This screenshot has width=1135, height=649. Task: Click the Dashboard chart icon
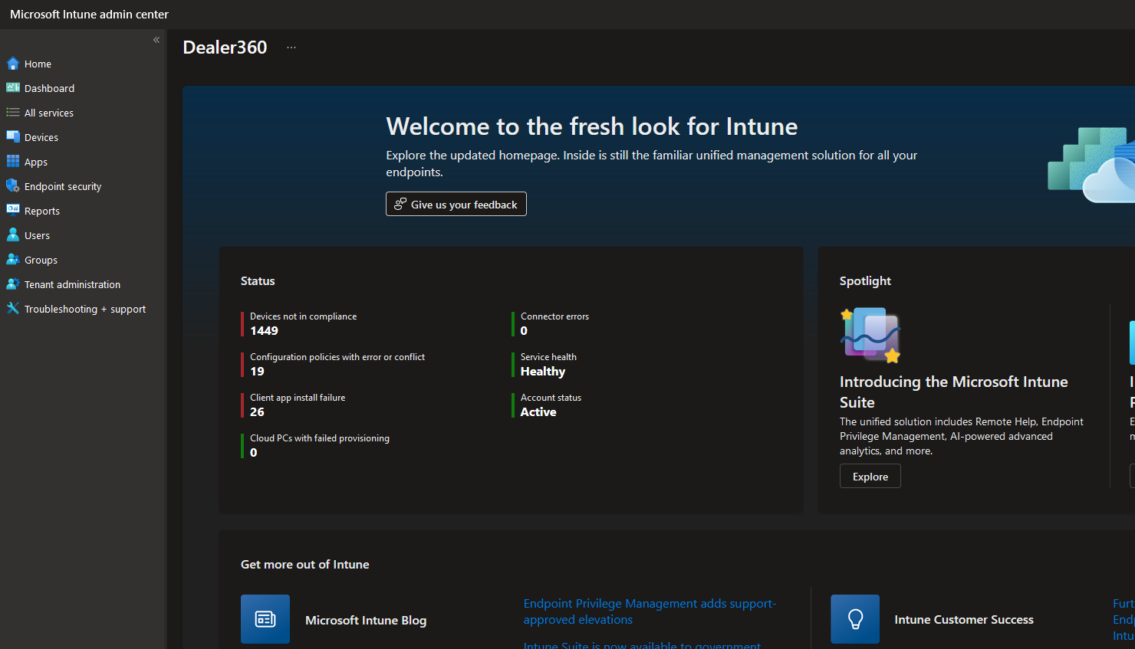13,88
